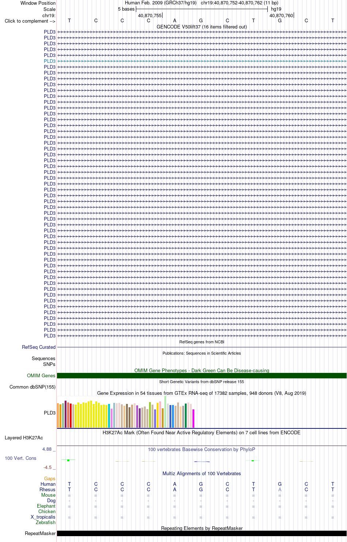Select the light-blue highlighted PLD3 transcript label
The width and height of the screenshot is (347, 542).
pyautogui.click(x=50, y=61)
